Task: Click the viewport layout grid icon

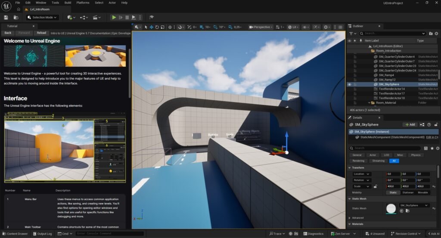Action: [340, 27]
